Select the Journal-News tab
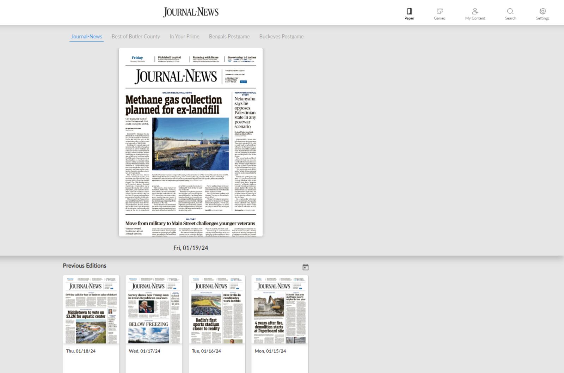564x373 pixels. [x=86, y=37]
